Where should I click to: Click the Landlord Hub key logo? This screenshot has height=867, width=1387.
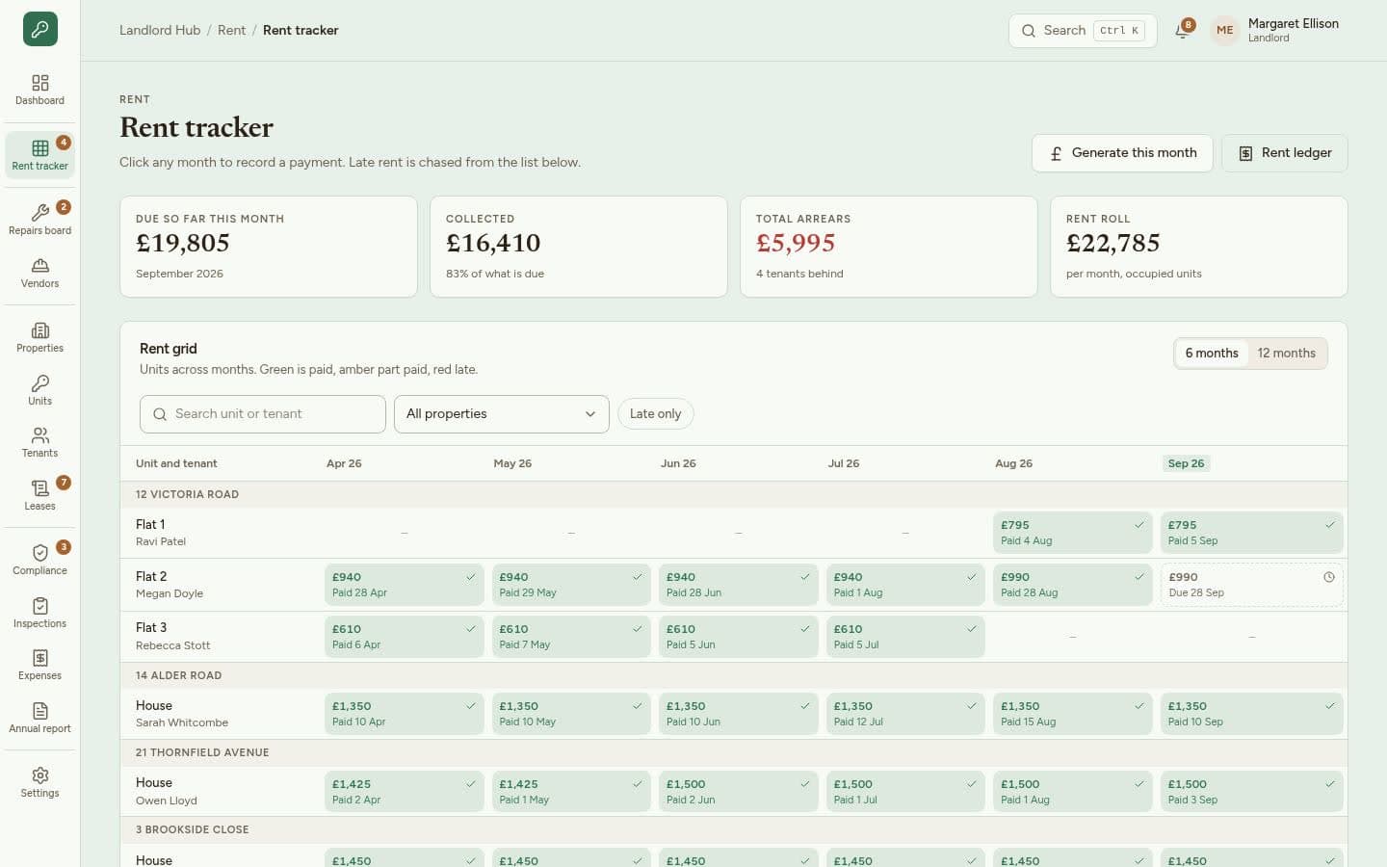click(x=40, y=29)
